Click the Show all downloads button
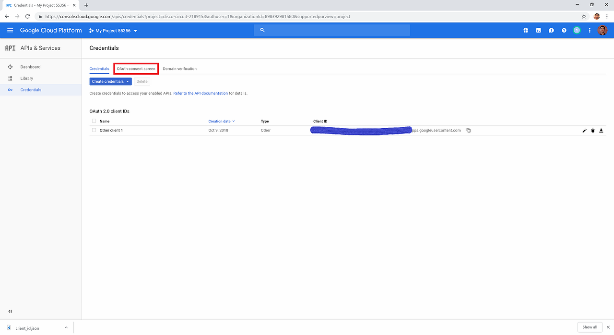Screen dimensions: 614x335 click(590, 327)
